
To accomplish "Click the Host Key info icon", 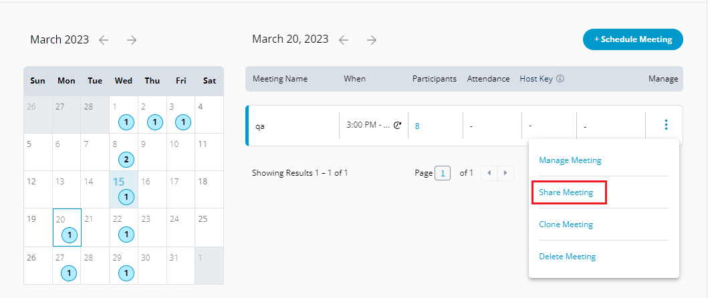I will (560, 79).
